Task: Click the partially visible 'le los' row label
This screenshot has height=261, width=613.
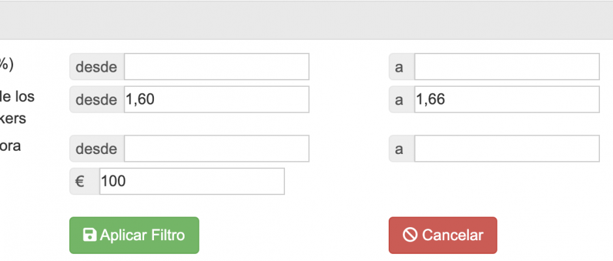Action: pos(17,97)
